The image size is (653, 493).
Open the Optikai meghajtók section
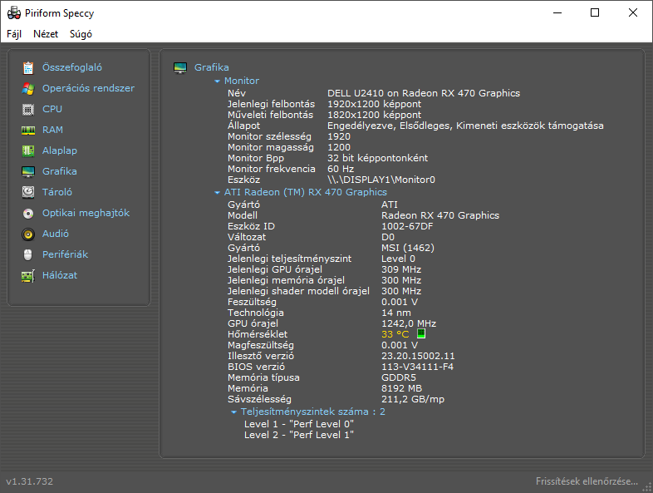pyautogui.click(x=86, y=213)
